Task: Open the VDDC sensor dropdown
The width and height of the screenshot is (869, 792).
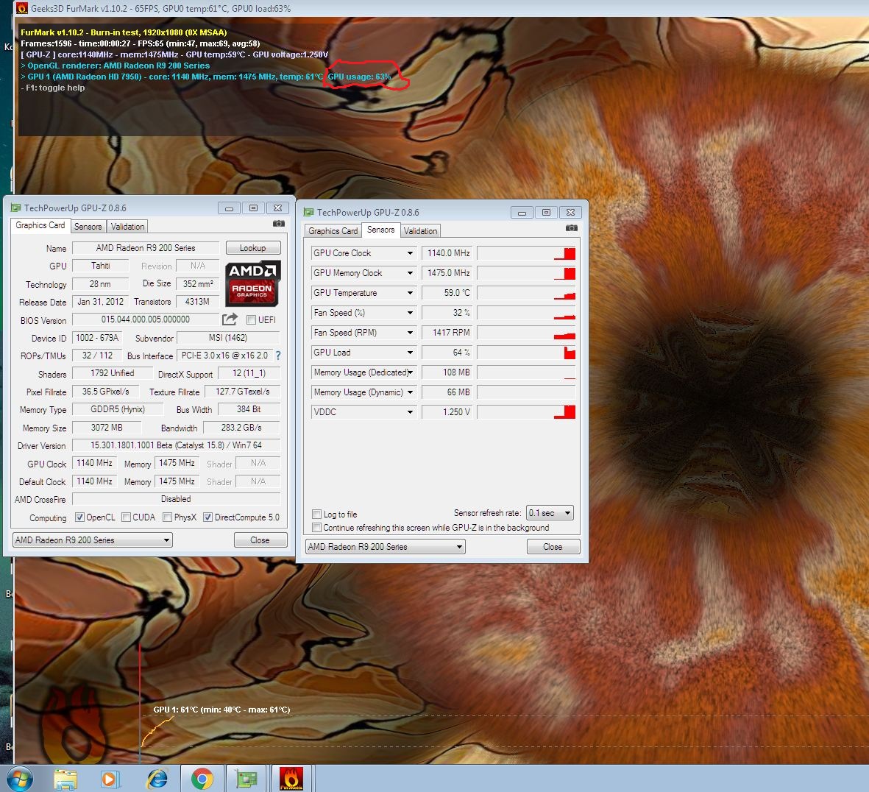Action: (410, 412)
